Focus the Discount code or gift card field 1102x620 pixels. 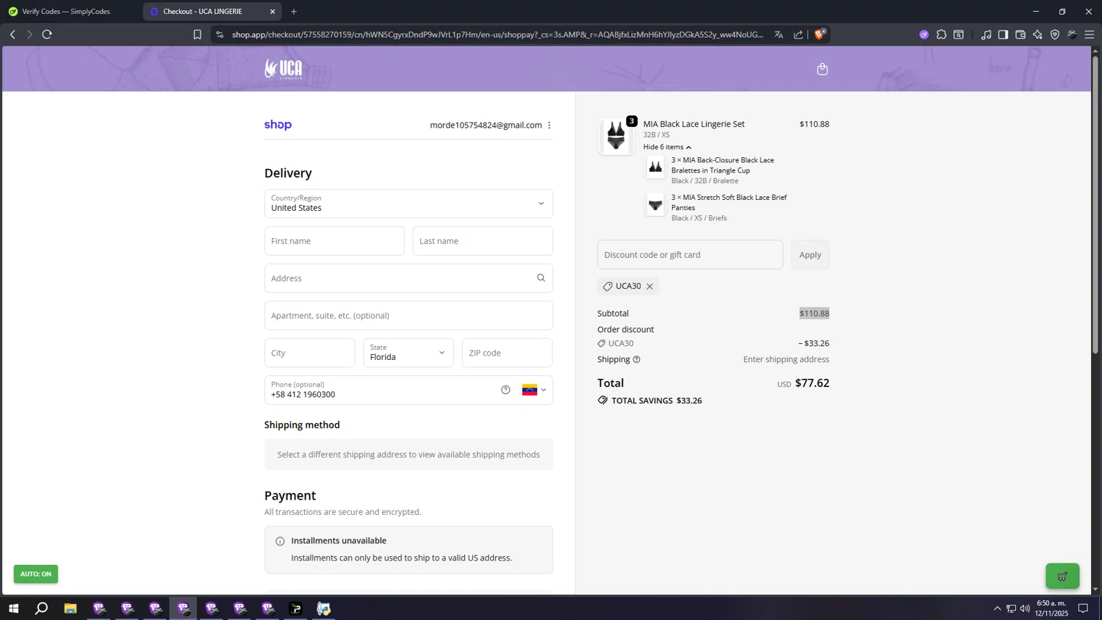pyautogui.click(x=691, y=255)
